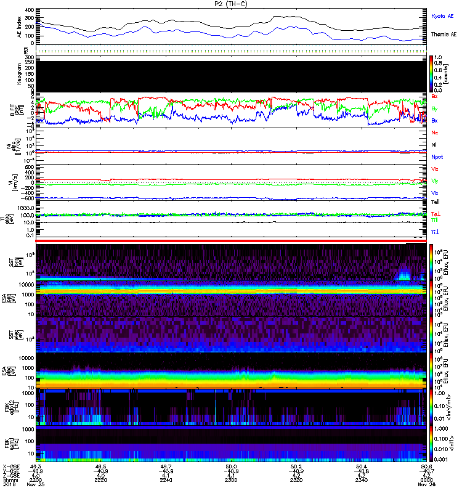Click the 0000 time tick label
The height and width of the screenshot is (493, 462).
click(x=426, y=480)
